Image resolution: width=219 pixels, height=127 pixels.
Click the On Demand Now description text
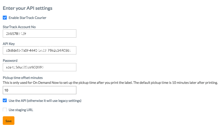tap(110, 83)
